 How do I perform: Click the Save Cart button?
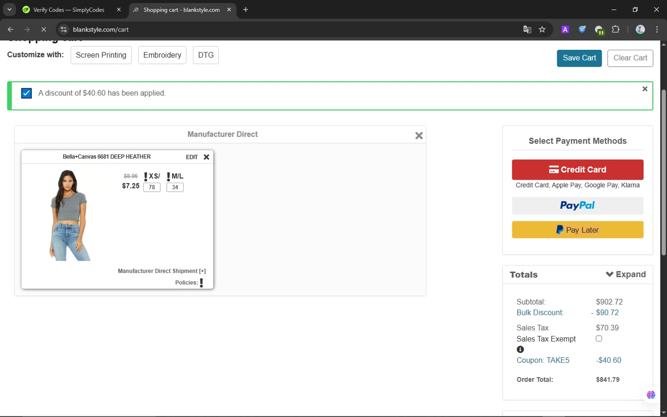[x=579, y=58]
